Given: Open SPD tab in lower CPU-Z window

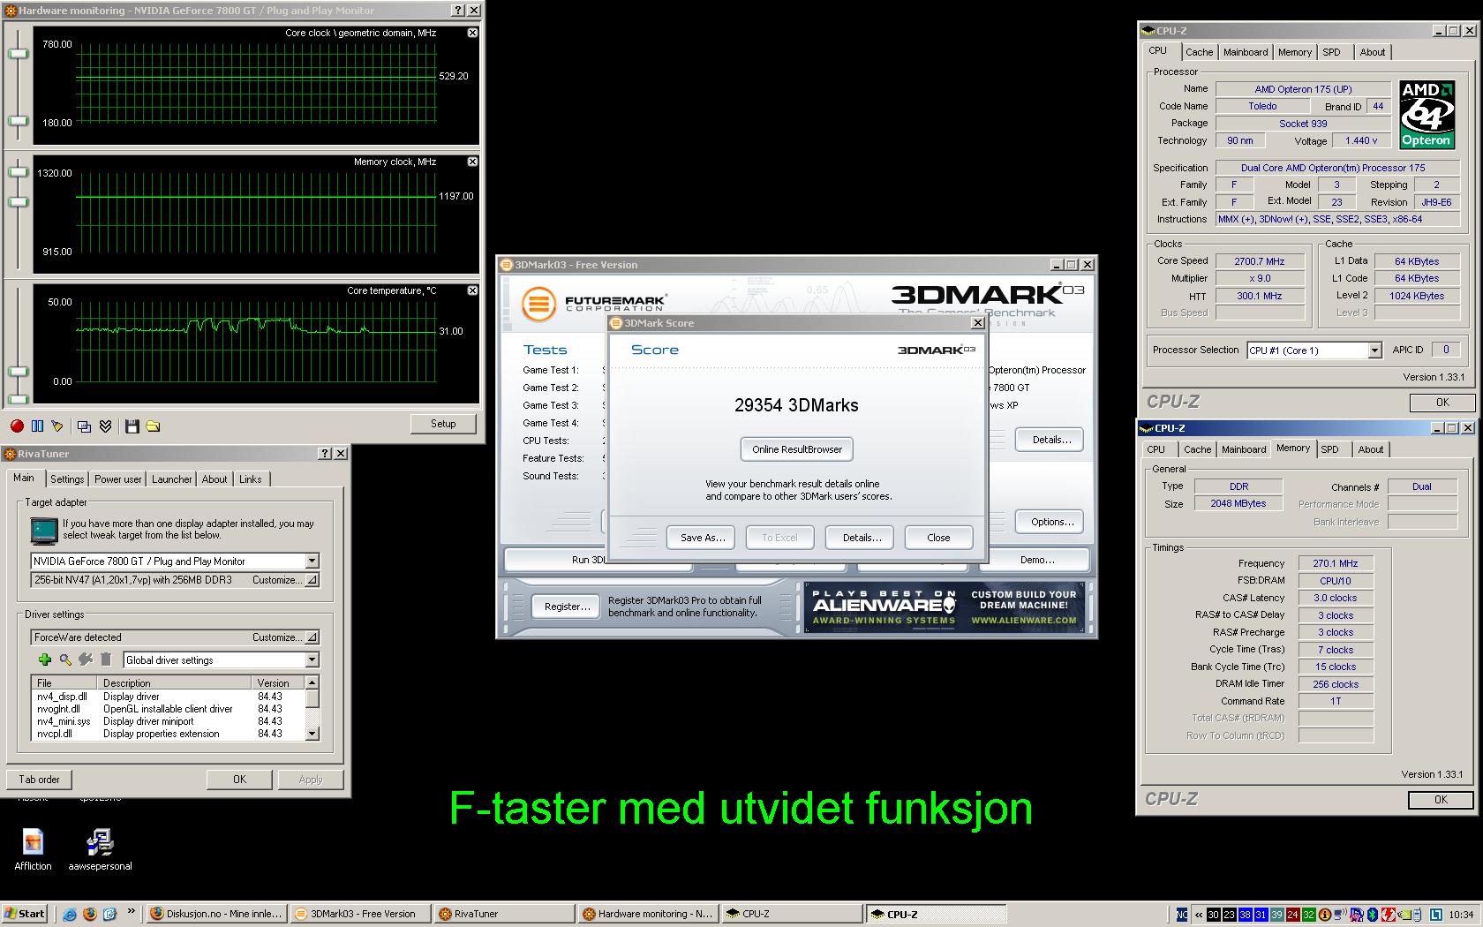Looking at the screenshot, I should [1329, 449].
